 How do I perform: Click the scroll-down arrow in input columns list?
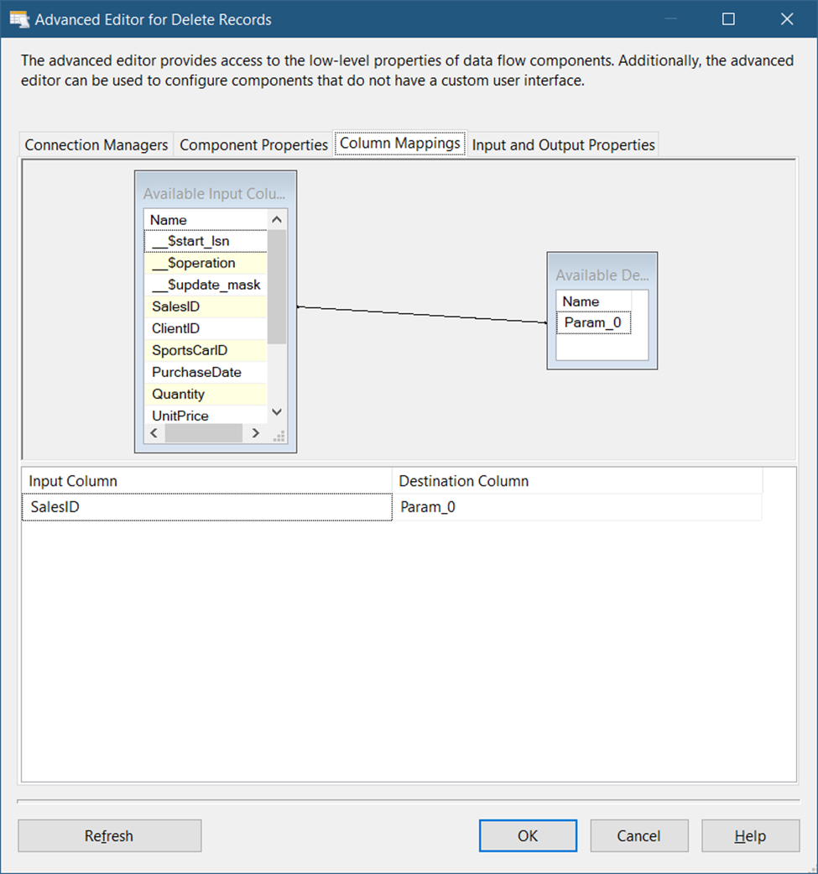pyautogui.click(x=277, y=411)
